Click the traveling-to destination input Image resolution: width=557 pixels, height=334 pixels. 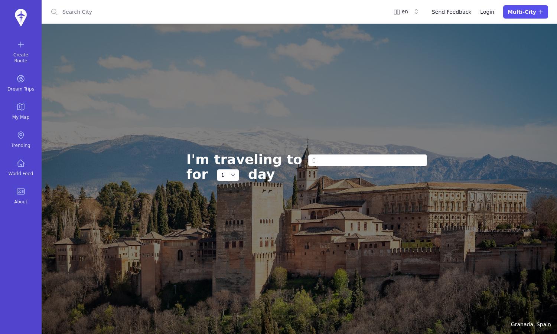tap(368, 160)
